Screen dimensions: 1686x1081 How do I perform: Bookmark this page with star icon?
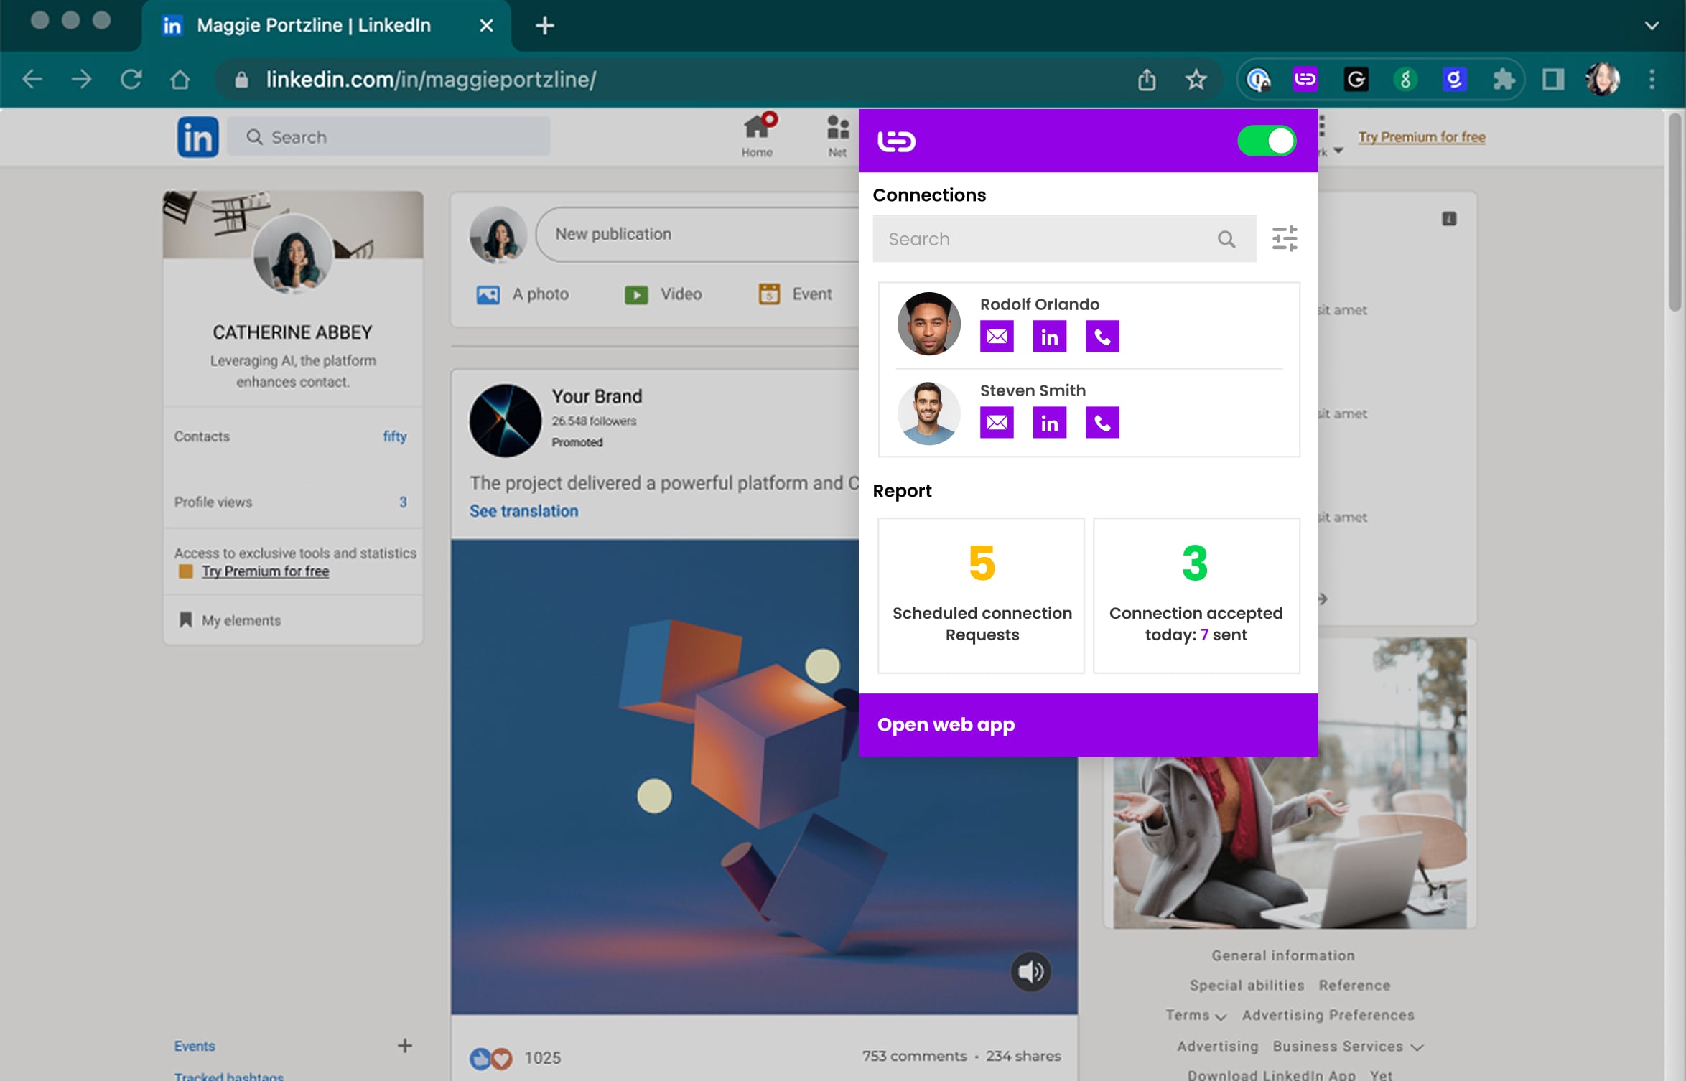pyautogui.click(x=1196, y=79)
